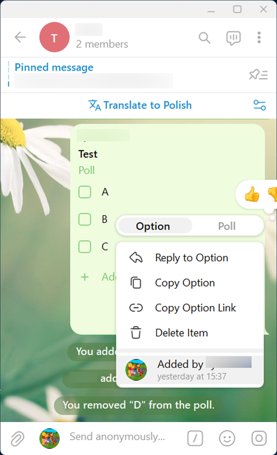Open the video chat speech bubble icon
This screenshot has width=277, height=455.
233,38
